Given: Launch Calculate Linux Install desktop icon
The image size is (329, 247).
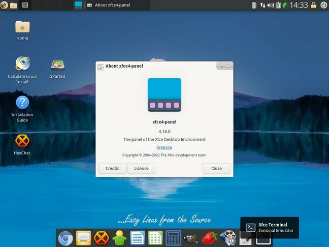Looking at the screenshot, I should (22, 70).
